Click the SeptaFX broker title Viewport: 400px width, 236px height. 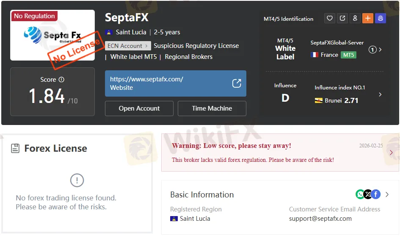pyautogui.click(x=127, y=18)
